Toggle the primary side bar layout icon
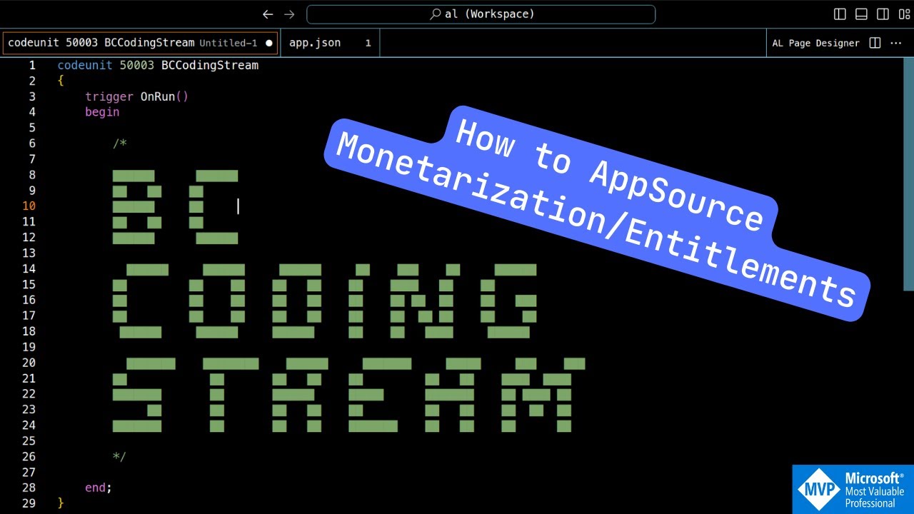 coord(840,14)
